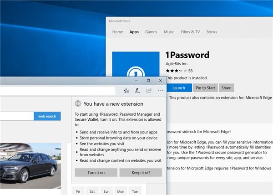Viewport: 273px width, 195px height.
Task: Click 'Send and receive info to and from your apps'
Action: coord(119,132)
